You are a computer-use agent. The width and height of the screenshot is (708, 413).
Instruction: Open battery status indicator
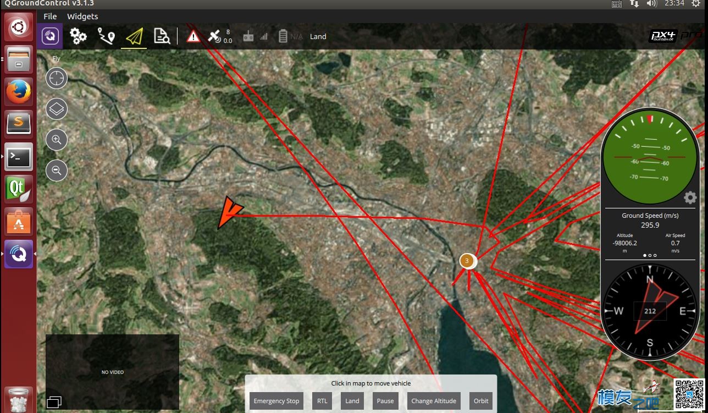point(290,36)
